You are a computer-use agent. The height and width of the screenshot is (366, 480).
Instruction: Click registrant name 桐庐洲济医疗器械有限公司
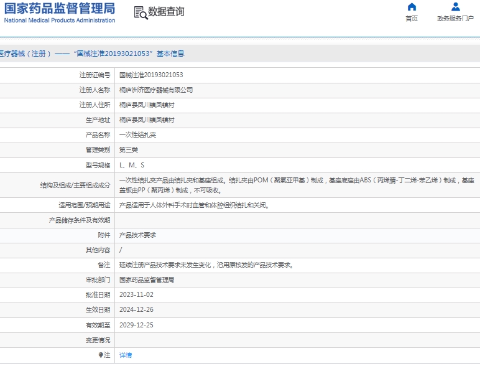click(x=156, y=90)
